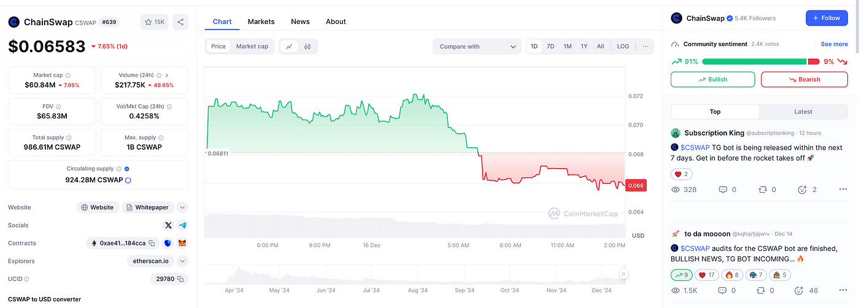
Task: Add token to MetaMask fox icon
Action: [x=182, y=243]
